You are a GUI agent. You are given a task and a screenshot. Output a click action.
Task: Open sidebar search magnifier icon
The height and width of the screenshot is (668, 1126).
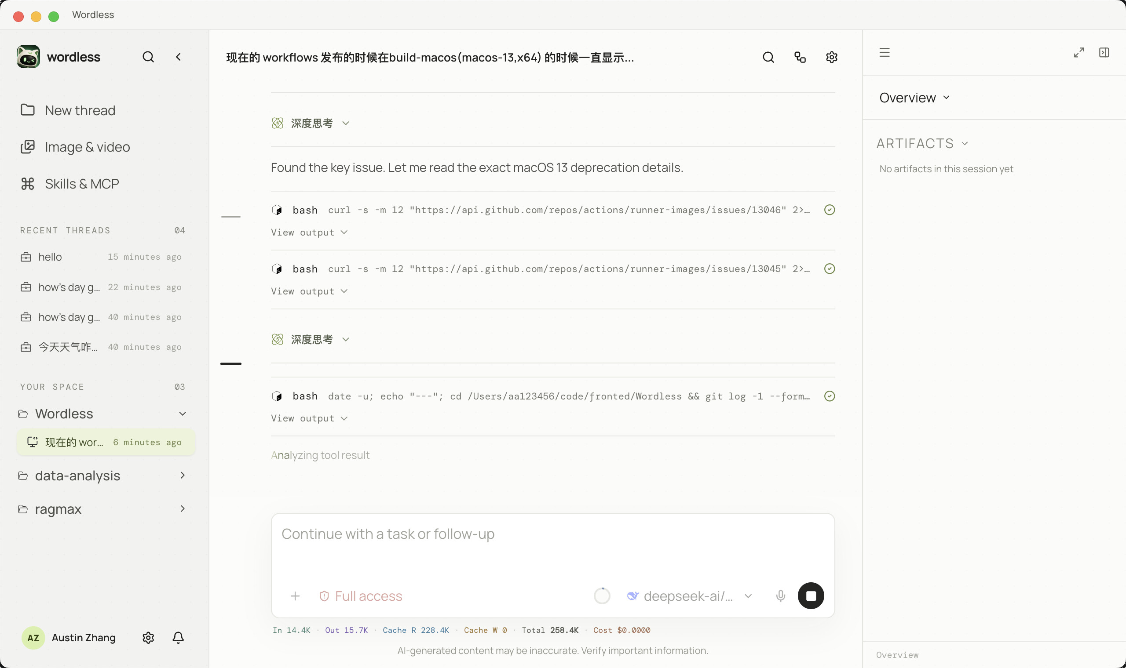148,57
